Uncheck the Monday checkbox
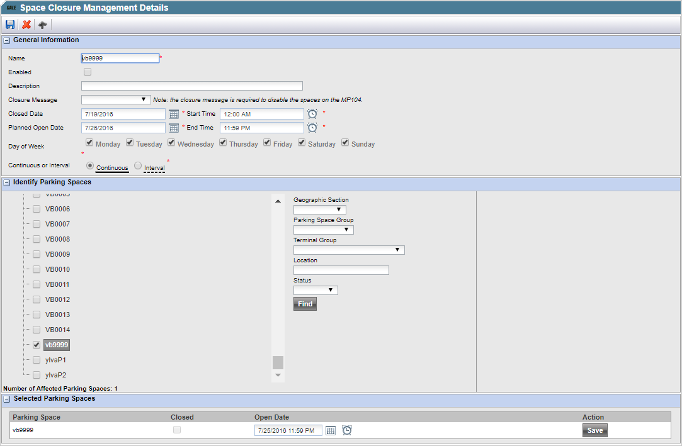 tap(89, 142)
